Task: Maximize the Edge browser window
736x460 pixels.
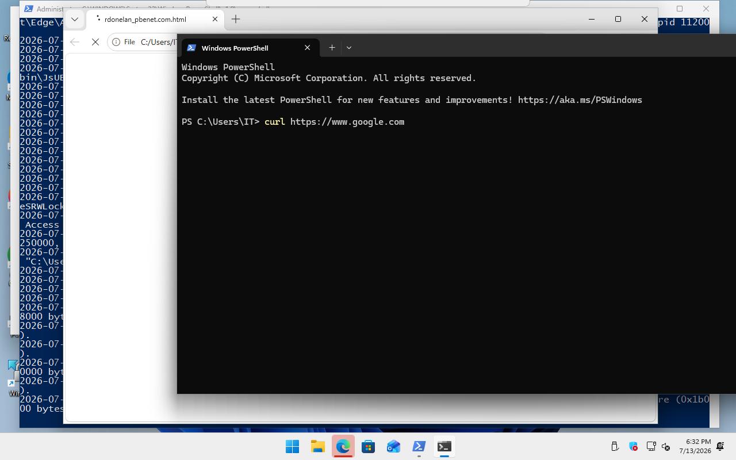Action: point(618,19)
